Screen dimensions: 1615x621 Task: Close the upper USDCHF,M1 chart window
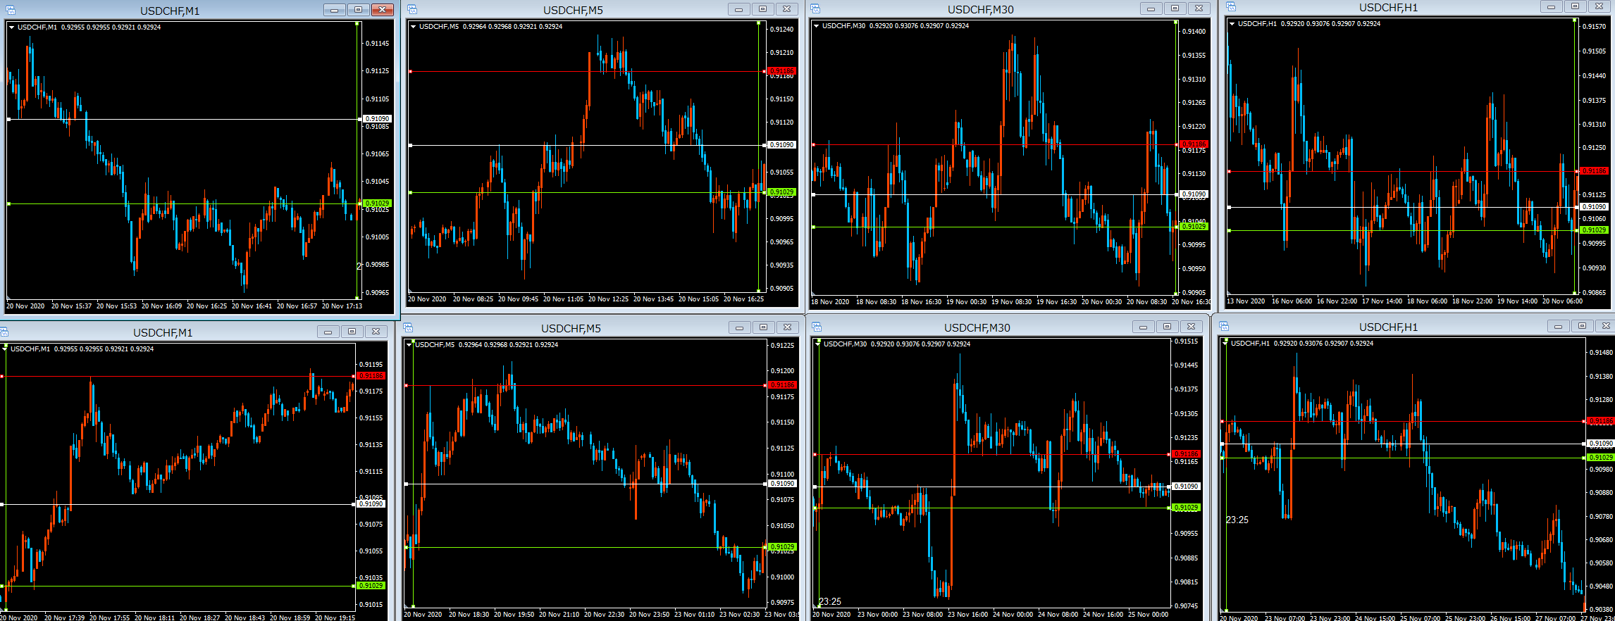(x=382, y=9)
